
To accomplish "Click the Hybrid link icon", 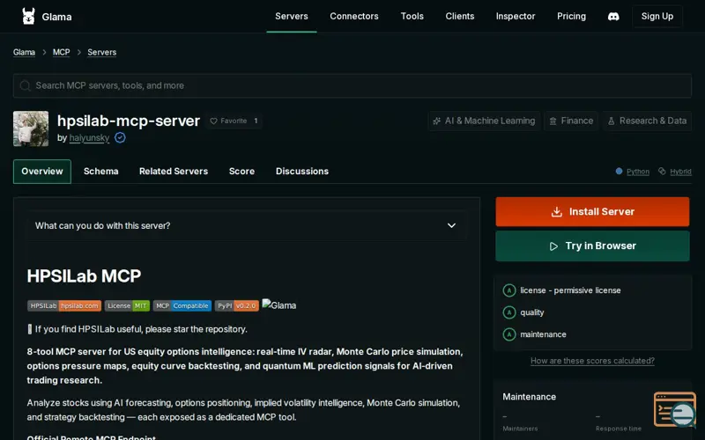I will pos(662,171).
